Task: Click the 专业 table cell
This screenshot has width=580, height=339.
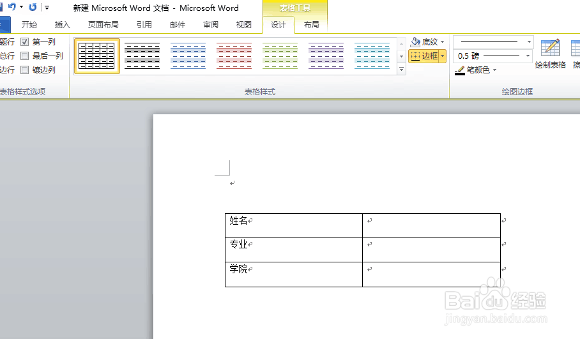Action: 294,250
